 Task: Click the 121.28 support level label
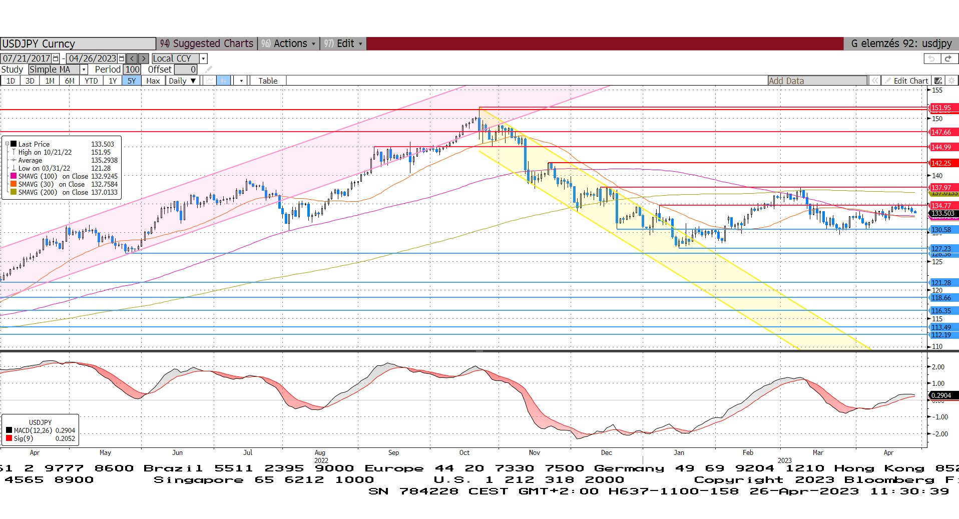pos(943,283)
